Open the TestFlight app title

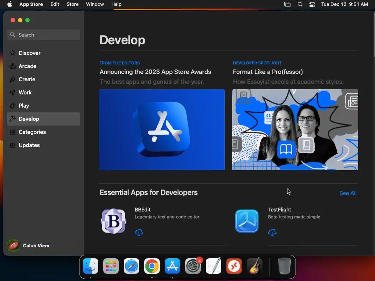(279, 210)
